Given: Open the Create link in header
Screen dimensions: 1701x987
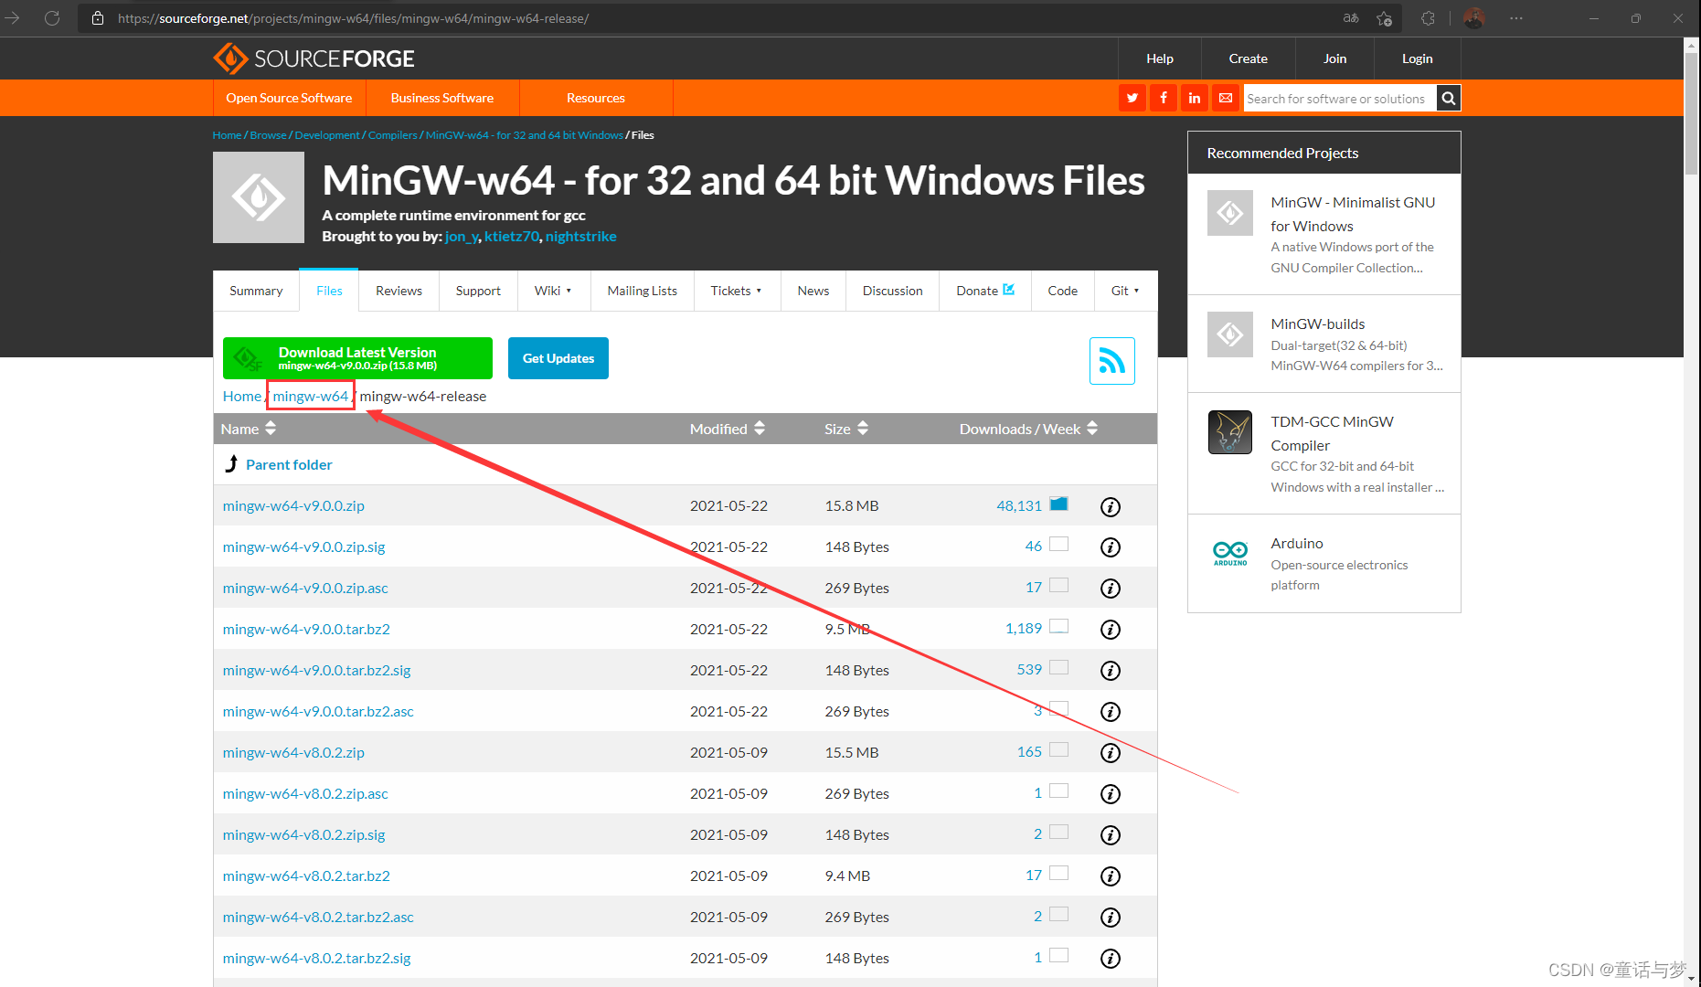Looking at the screenshot, I should 1249,58.
